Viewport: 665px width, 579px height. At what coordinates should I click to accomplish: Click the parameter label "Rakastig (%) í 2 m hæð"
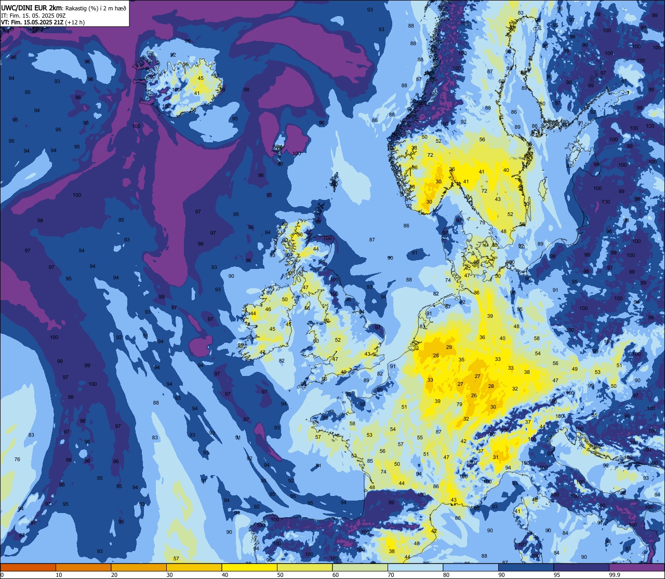pos(96,8)
